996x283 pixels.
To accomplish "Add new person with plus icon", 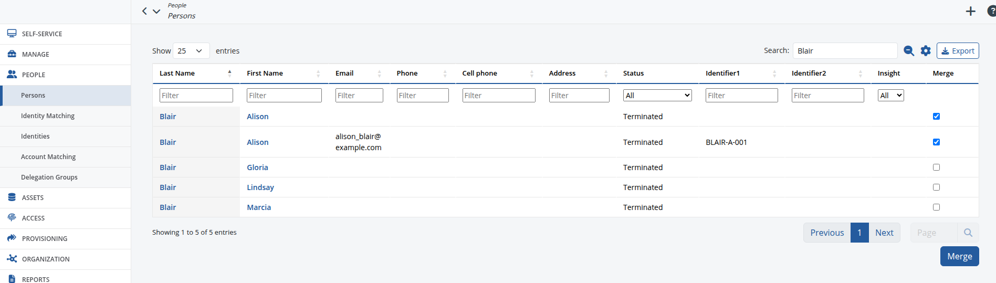I will [x=971, y=11].
